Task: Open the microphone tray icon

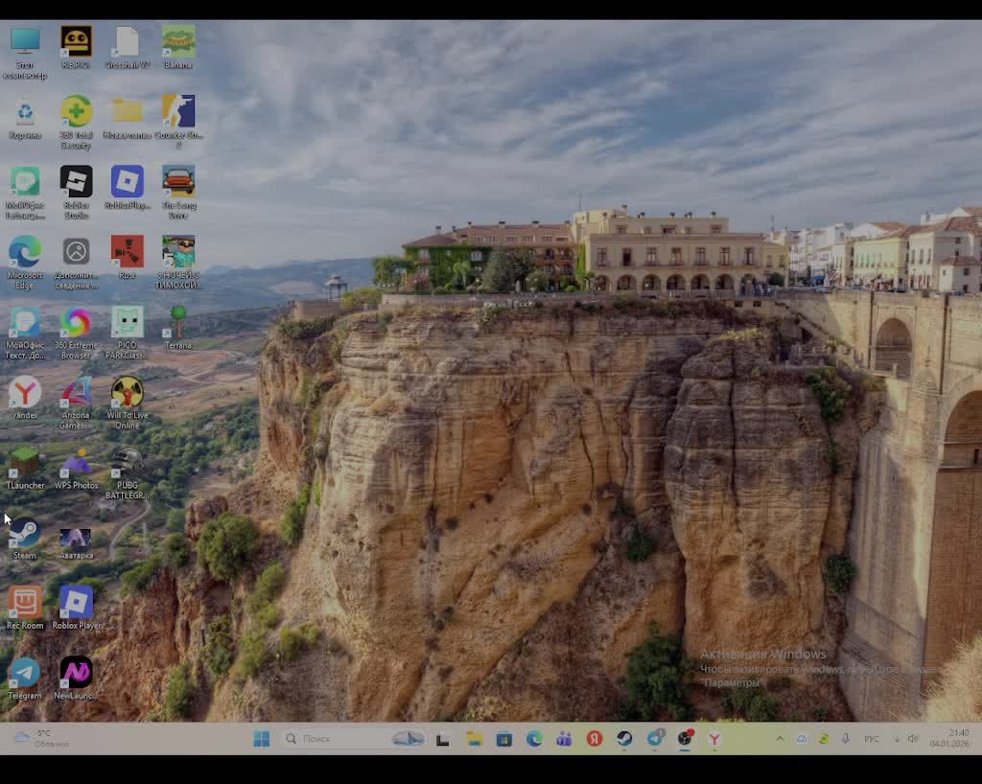Action: (846, 739)
